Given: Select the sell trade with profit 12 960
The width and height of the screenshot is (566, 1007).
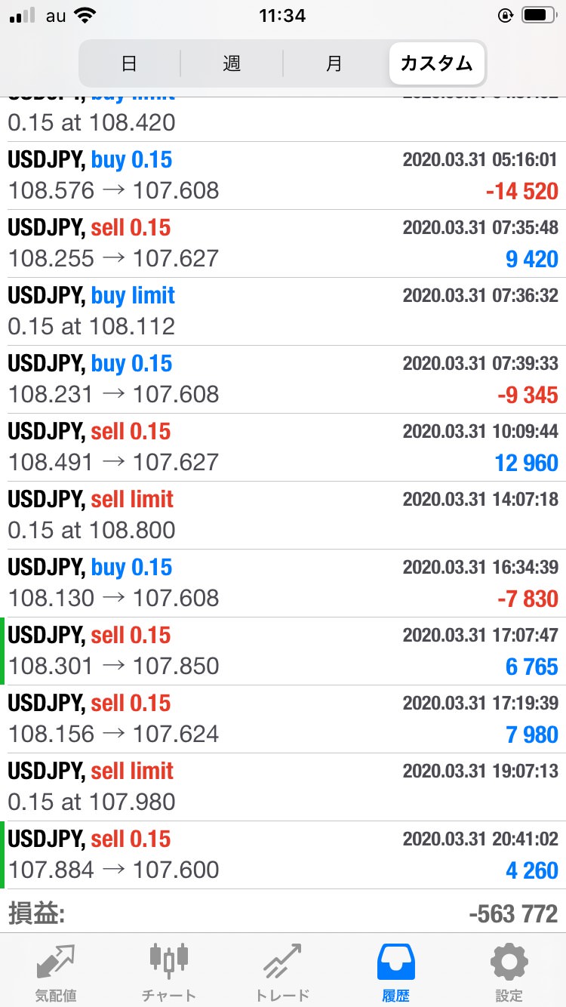Looking at the screenshot, I should tap(283, 447).
